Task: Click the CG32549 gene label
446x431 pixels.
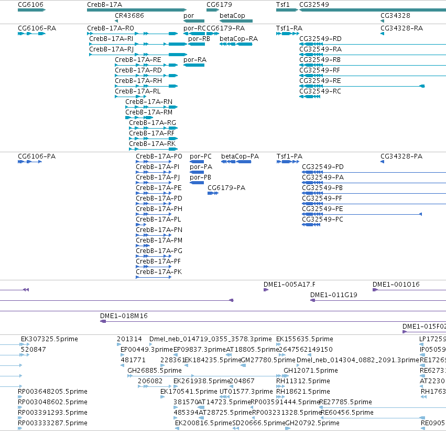Action: [314, 5]
